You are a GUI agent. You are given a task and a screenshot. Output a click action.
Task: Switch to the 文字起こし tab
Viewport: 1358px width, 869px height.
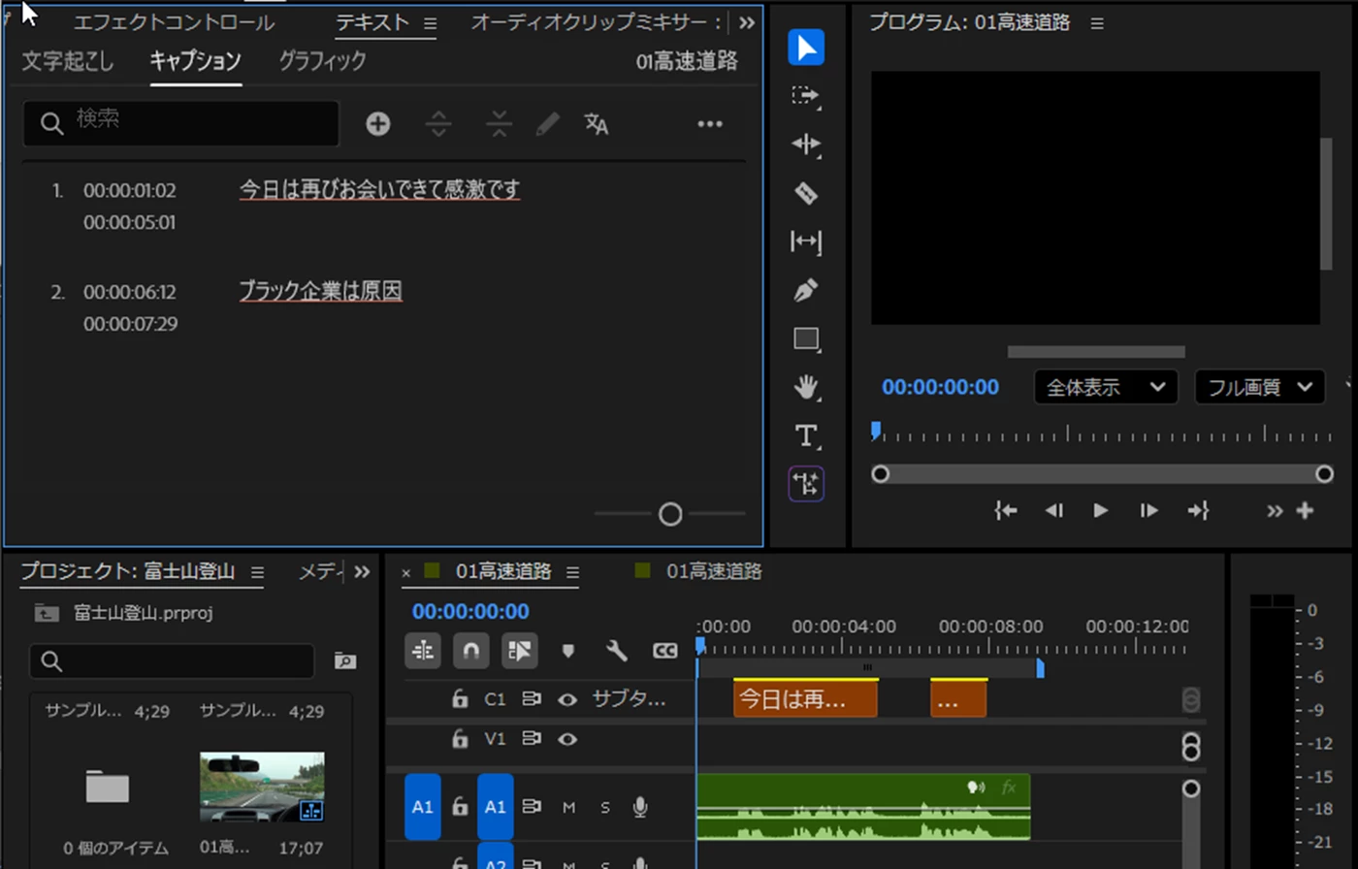click(x=68, y=61)
